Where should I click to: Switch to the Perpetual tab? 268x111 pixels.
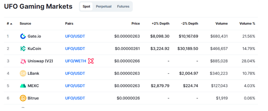click(x=104, y=7)
